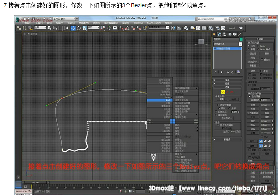The image size is (279, 195).
Task: Click the 创建线 button
Action: coord(253,53)
